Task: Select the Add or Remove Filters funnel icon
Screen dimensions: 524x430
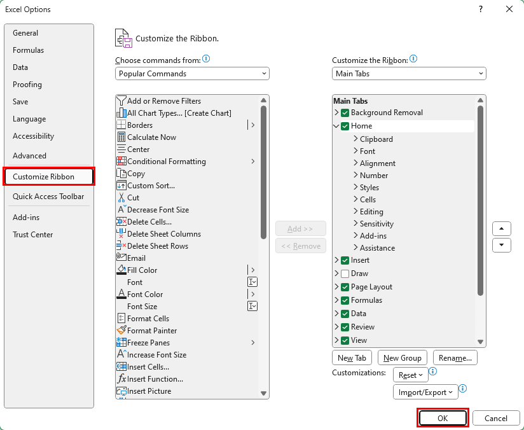Action: [x=121, y=101]
